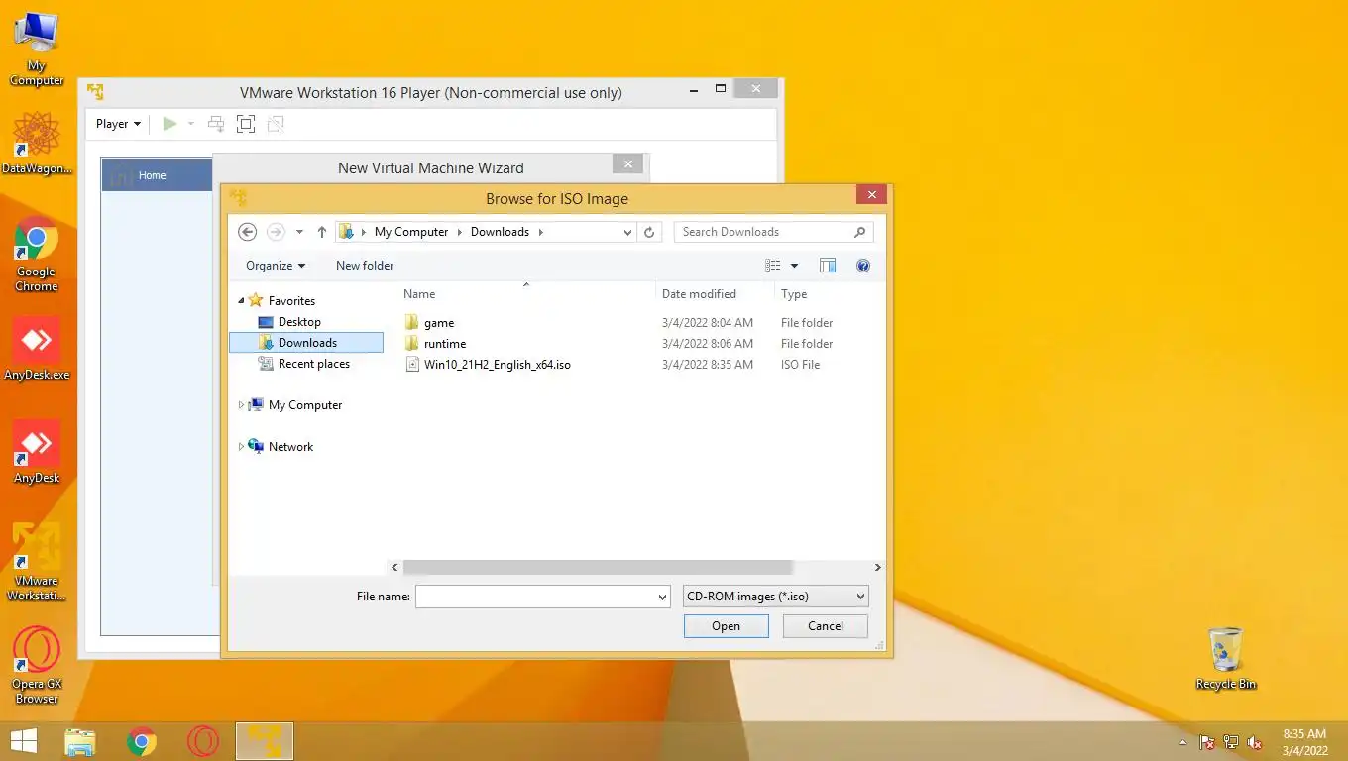
Task: Click the search magnifier icon
Action: (x=859, y=232)
